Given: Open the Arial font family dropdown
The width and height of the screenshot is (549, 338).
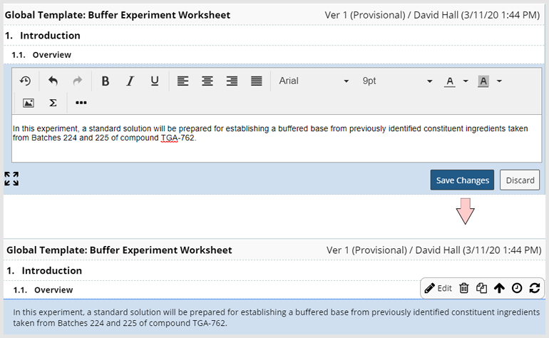Looking at the screenshot, I should pyautogui.click(x=314, y=81).
